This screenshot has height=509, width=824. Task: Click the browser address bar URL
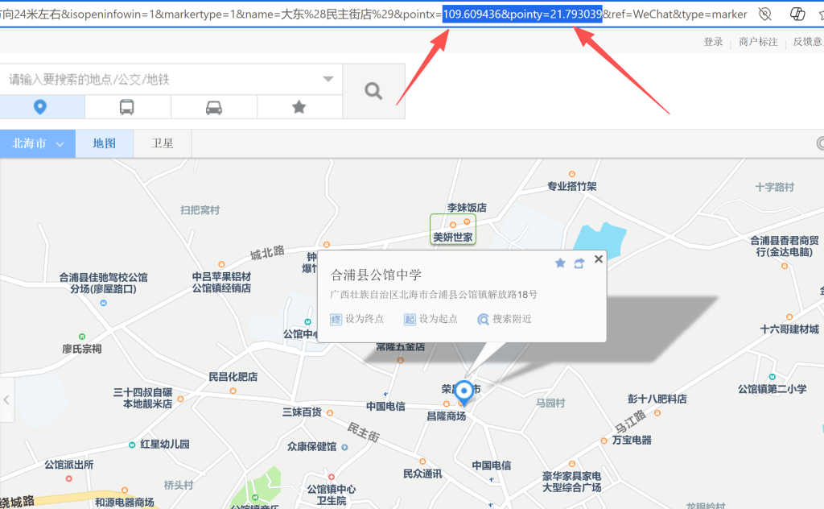[373, 14]
